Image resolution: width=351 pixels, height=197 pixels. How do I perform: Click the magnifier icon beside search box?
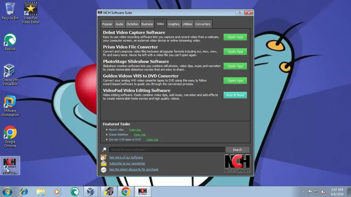pyautogui.click(x=104, y=150)
